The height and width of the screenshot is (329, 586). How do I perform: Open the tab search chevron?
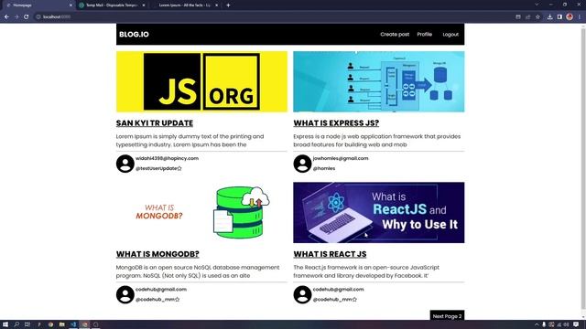[x=537, y=5]
